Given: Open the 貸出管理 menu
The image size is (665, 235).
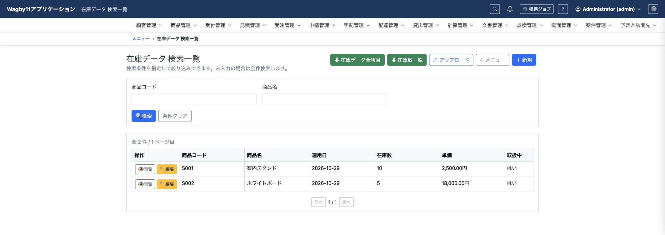Looking at the screenshot, I should coord(426,25).
